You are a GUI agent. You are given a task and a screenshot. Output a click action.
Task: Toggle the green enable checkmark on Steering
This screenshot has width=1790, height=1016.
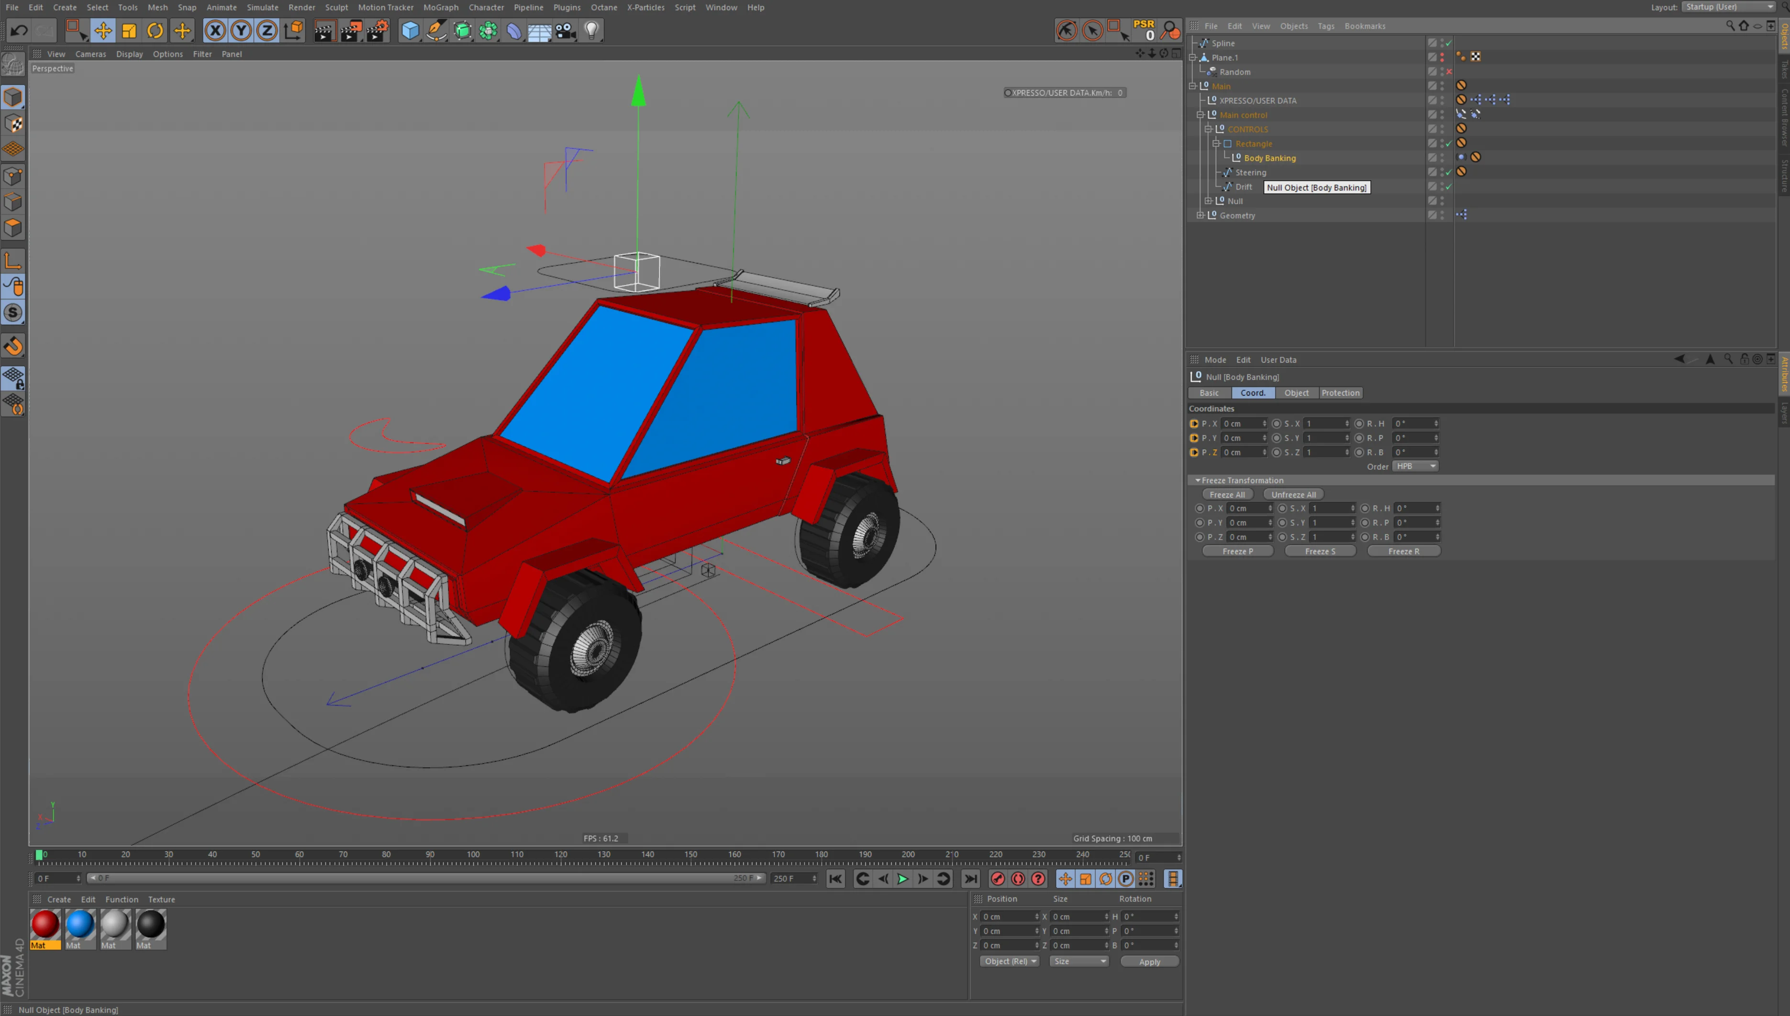point(1449,172)
